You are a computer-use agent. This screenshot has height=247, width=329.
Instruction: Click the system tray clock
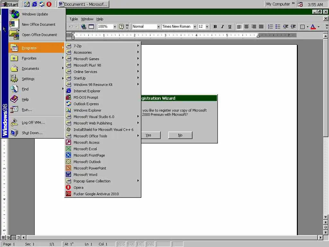(x=315, y=5)
